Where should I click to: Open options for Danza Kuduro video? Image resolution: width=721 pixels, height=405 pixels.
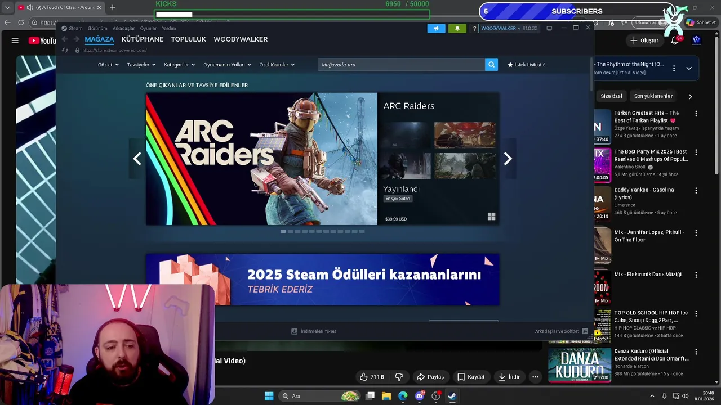point(696,352)
